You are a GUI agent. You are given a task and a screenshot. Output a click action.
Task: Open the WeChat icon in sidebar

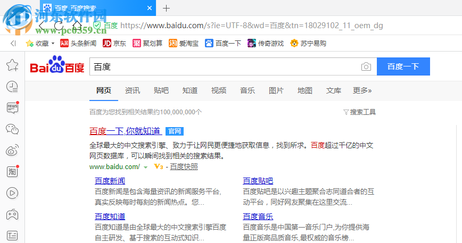click(12, 129)
